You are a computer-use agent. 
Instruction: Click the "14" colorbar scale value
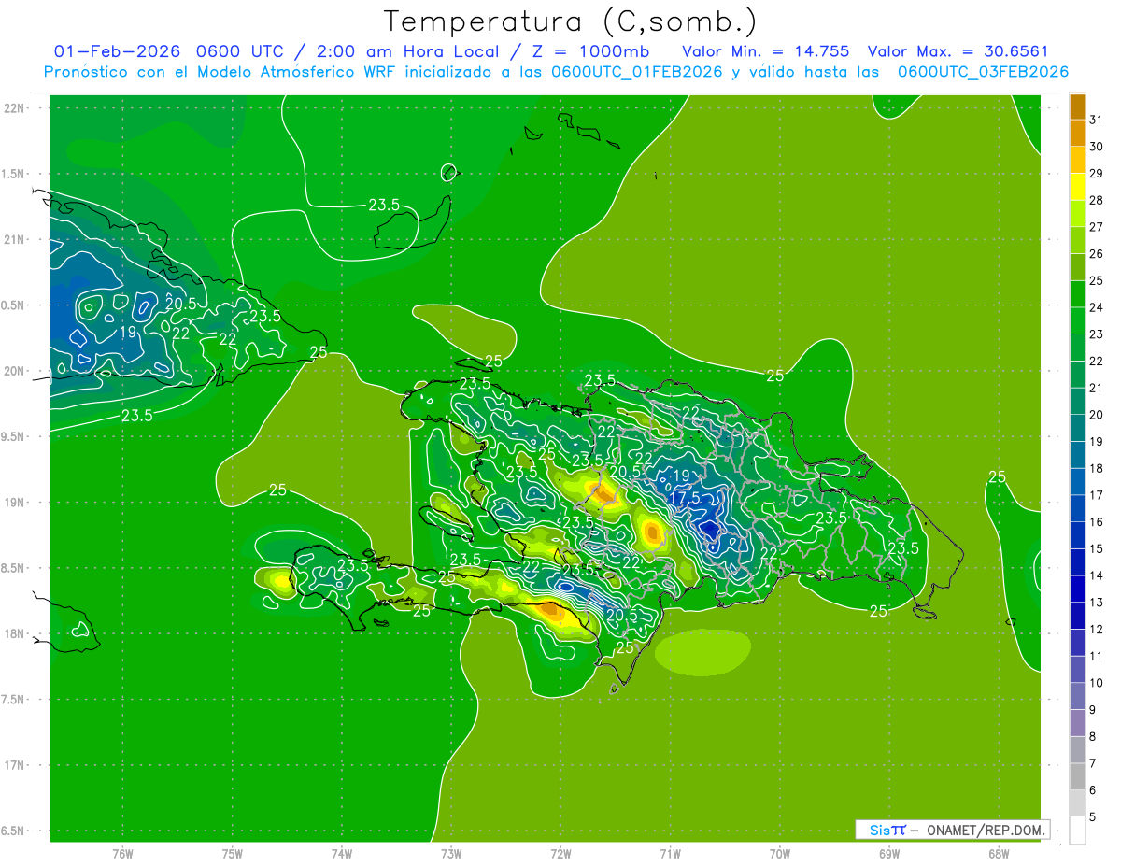point(1096,575)
